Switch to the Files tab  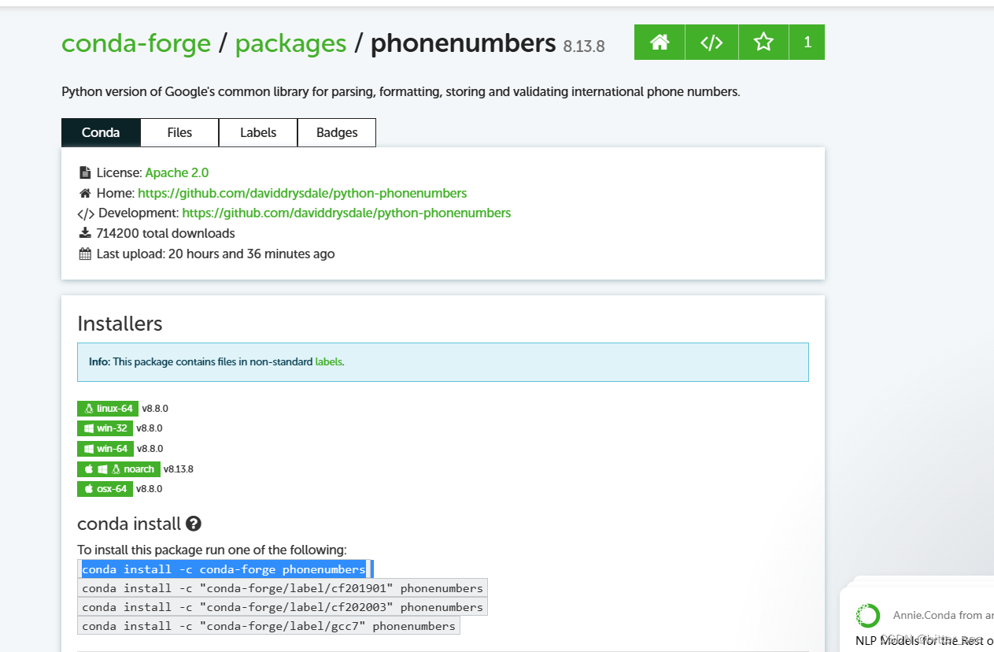tap(179, 132)
